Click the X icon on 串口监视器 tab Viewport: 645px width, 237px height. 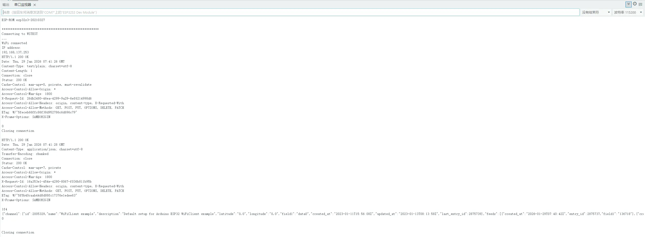pyautogui.click(x=35, y=5)
